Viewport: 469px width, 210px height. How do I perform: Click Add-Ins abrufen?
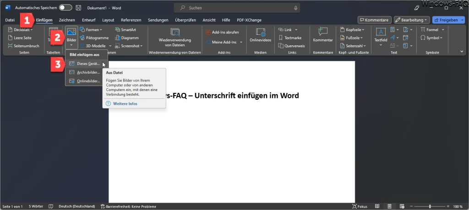222,32
